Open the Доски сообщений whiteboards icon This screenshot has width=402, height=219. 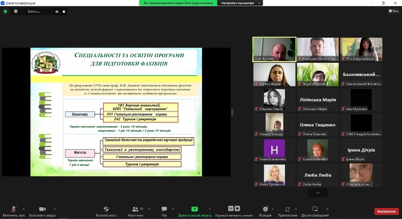315,209
